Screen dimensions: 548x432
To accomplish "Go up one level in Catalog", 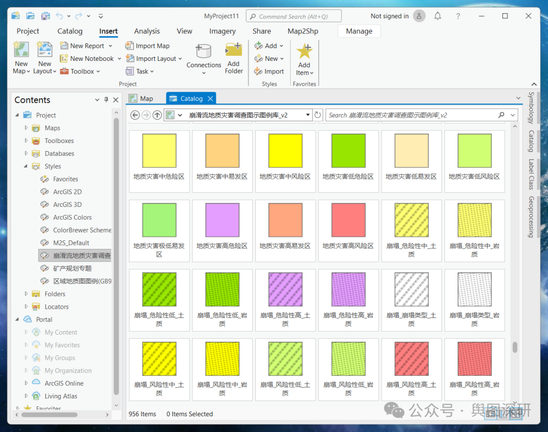I will 157,115.
